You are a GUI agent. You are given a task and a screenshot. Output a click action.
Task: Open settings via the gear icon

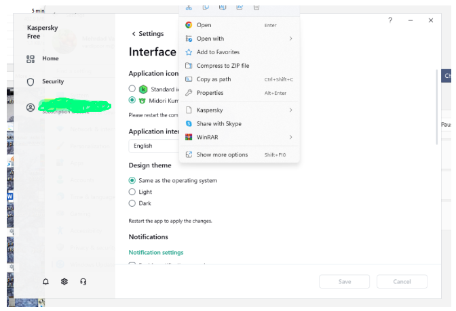(64, 281)
